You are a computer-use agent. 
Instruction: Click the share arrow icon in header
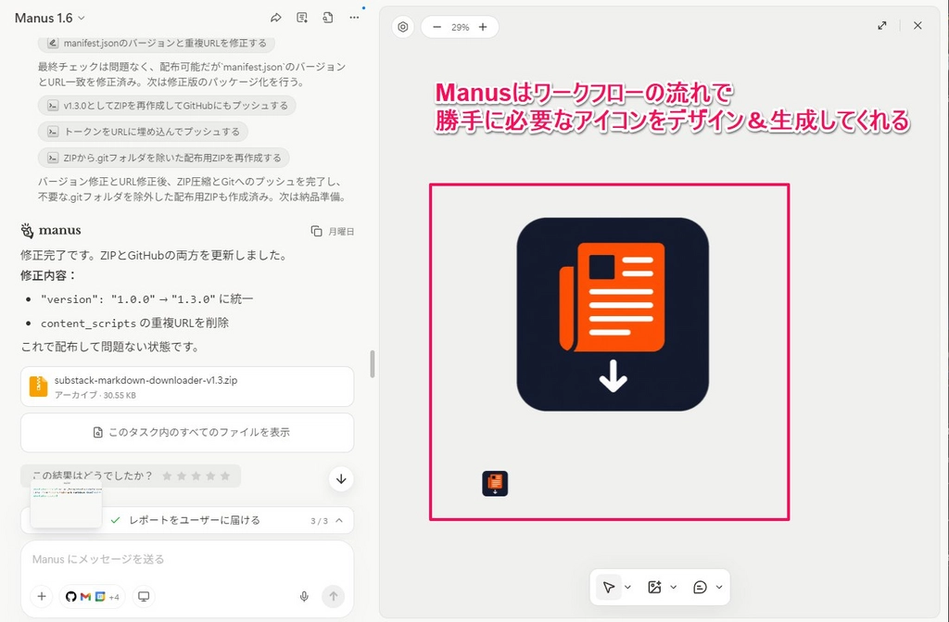pyautogui.click(x=276, y=18)
